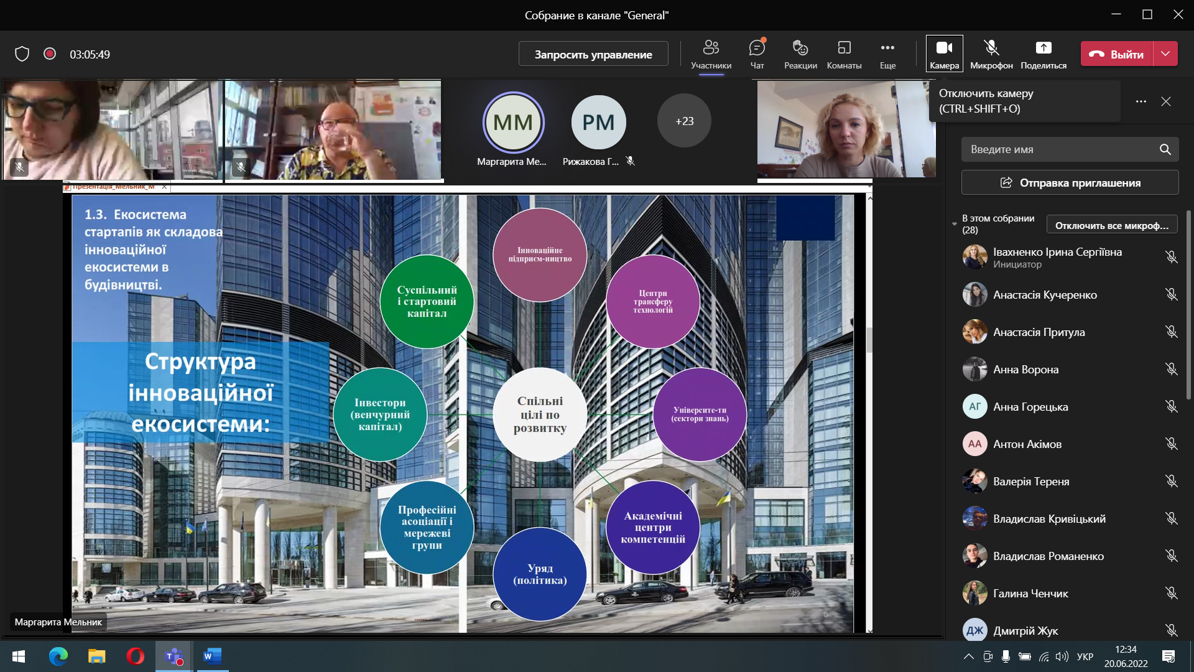
Task: Toggle mic icon for Валерія Тереня
Action: click(1172, 482)
